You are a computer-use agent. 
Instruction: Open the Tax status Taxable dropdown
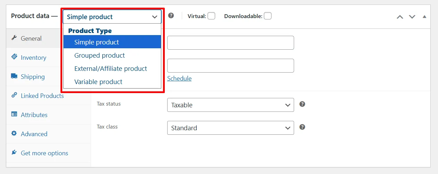(x=230, y=105)
